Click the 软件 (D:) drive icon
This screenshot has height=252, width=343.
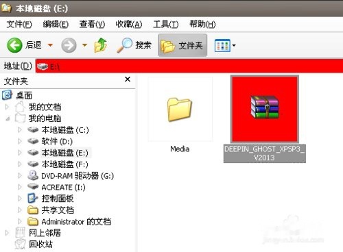(33, 141)
